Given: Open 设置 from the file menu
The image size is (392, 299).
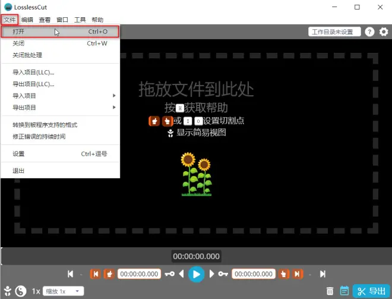Looking at the screenshot, I should 60,153.
